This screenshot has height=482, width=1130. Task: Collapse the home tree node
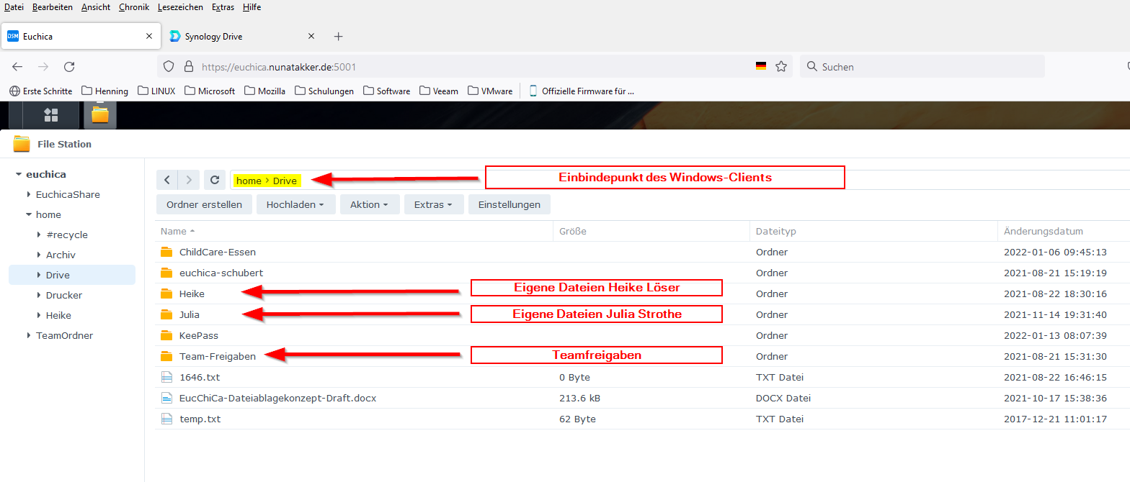pyautogui.click(x=29, y=215)
